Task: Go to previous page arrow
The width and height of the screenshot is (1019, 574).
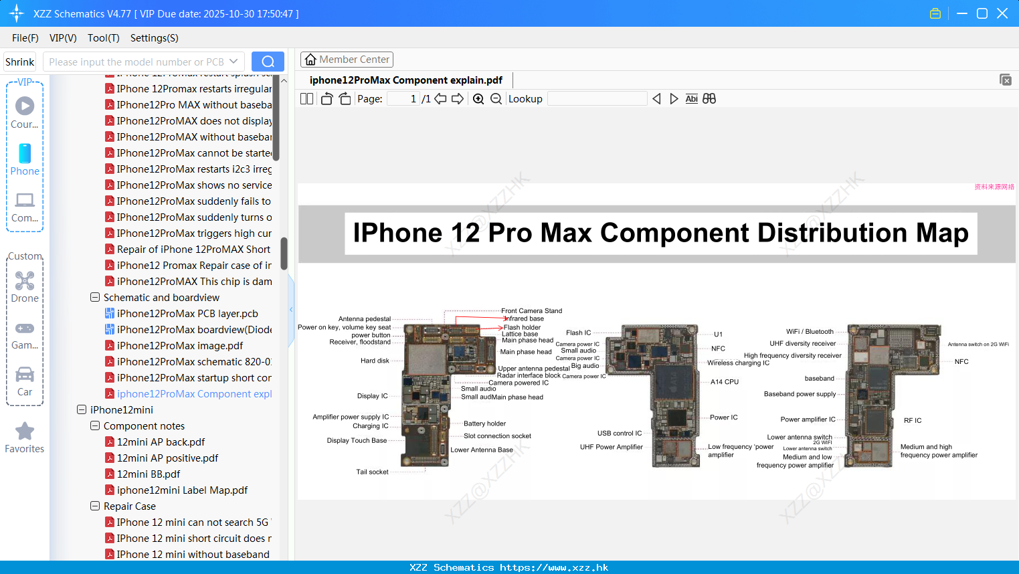Action: (x=440, y=99)
